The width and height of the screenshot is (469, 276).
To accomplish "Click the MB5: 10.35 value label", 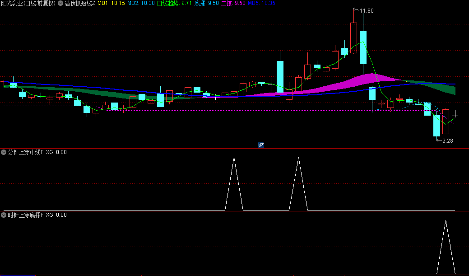I will [x=261, y=3].
